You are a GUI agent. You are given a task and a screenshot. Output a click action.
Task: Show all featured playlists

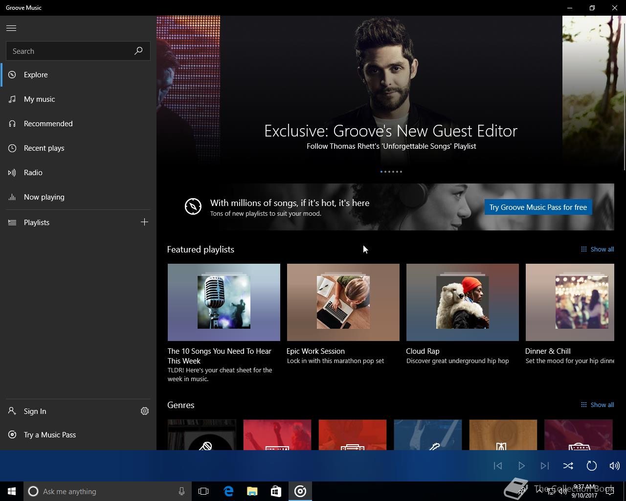[x=597, y=250]
